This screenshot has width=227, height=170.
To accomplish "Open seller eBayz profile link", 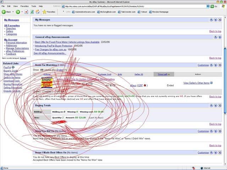I will [133, 85].
